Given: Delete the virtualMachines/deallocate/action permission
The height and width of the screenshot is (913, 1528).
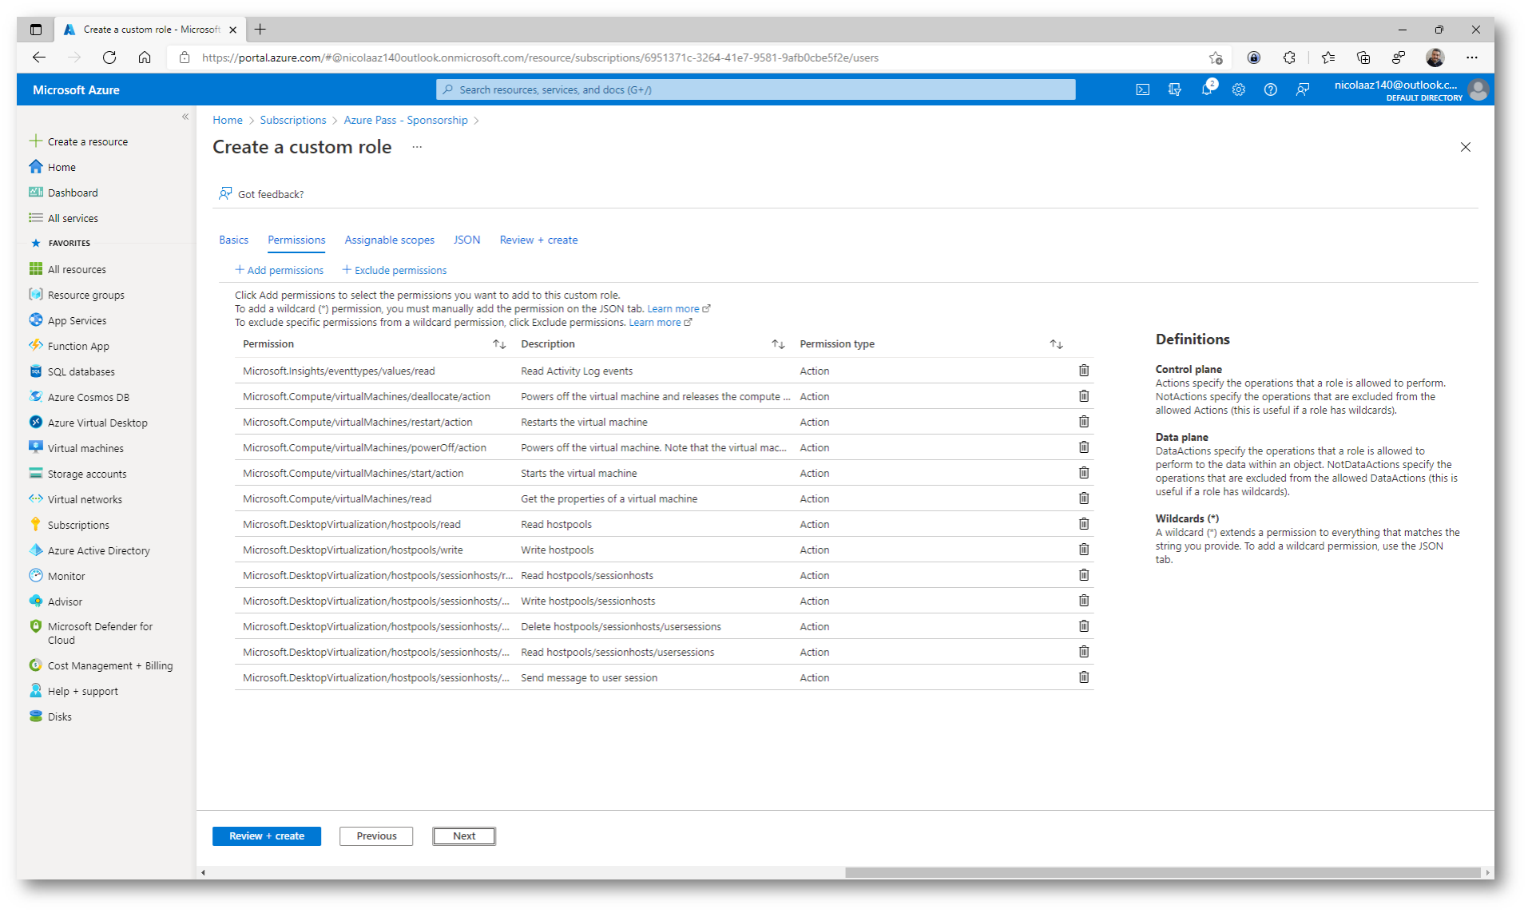Looking at the screenshot, I should 1084,396.
